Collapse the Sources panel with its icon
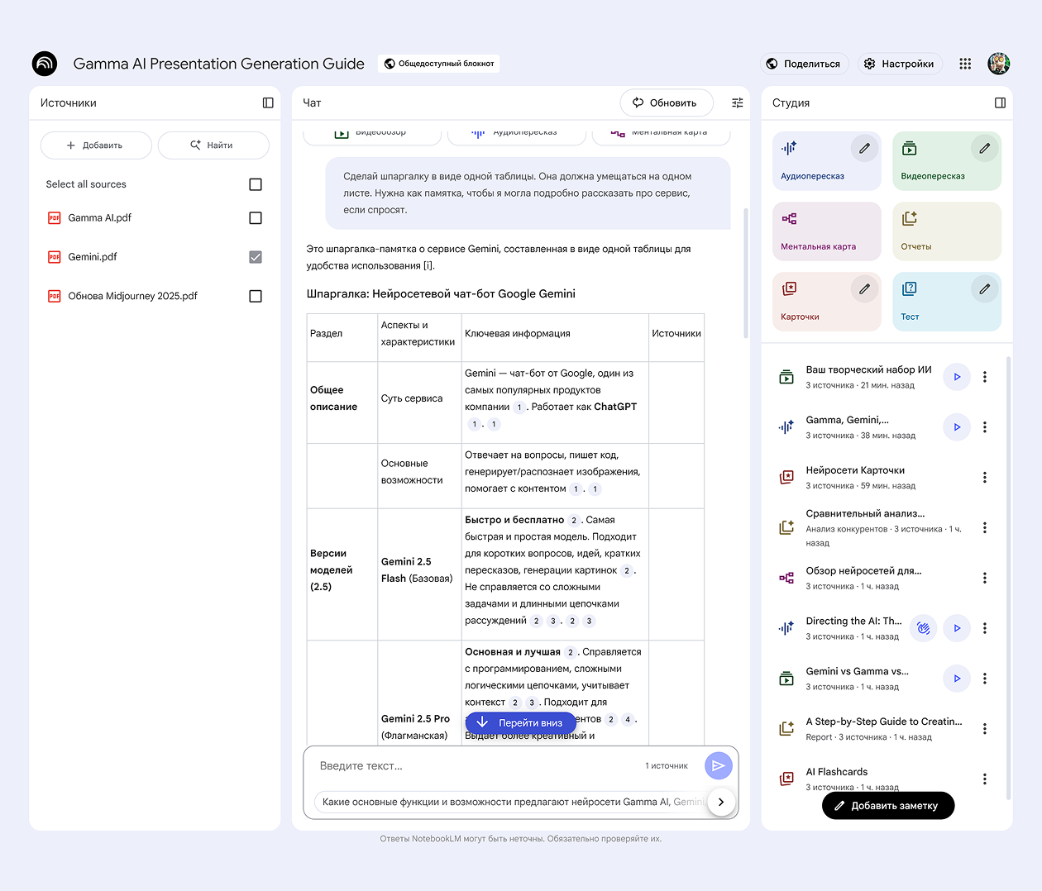The height and width of the screenshot is (891, 1042). click(268, 103)
